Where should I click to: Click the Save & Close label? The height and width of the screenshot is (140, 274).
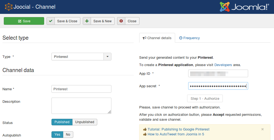pos(67,21)
